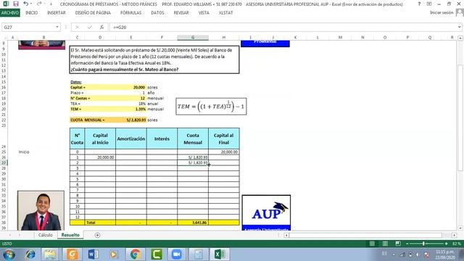
Task: Select column G header
Action: coord(193,37)
